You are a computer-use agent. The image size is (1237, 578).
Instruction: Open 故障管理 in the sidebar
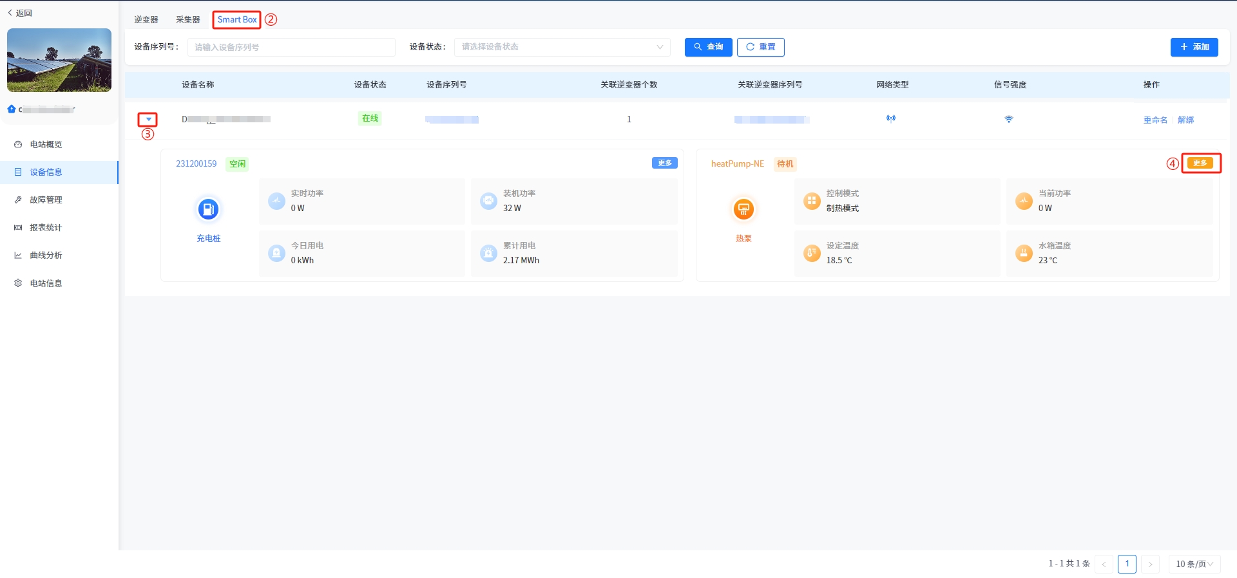pos(46,200)
